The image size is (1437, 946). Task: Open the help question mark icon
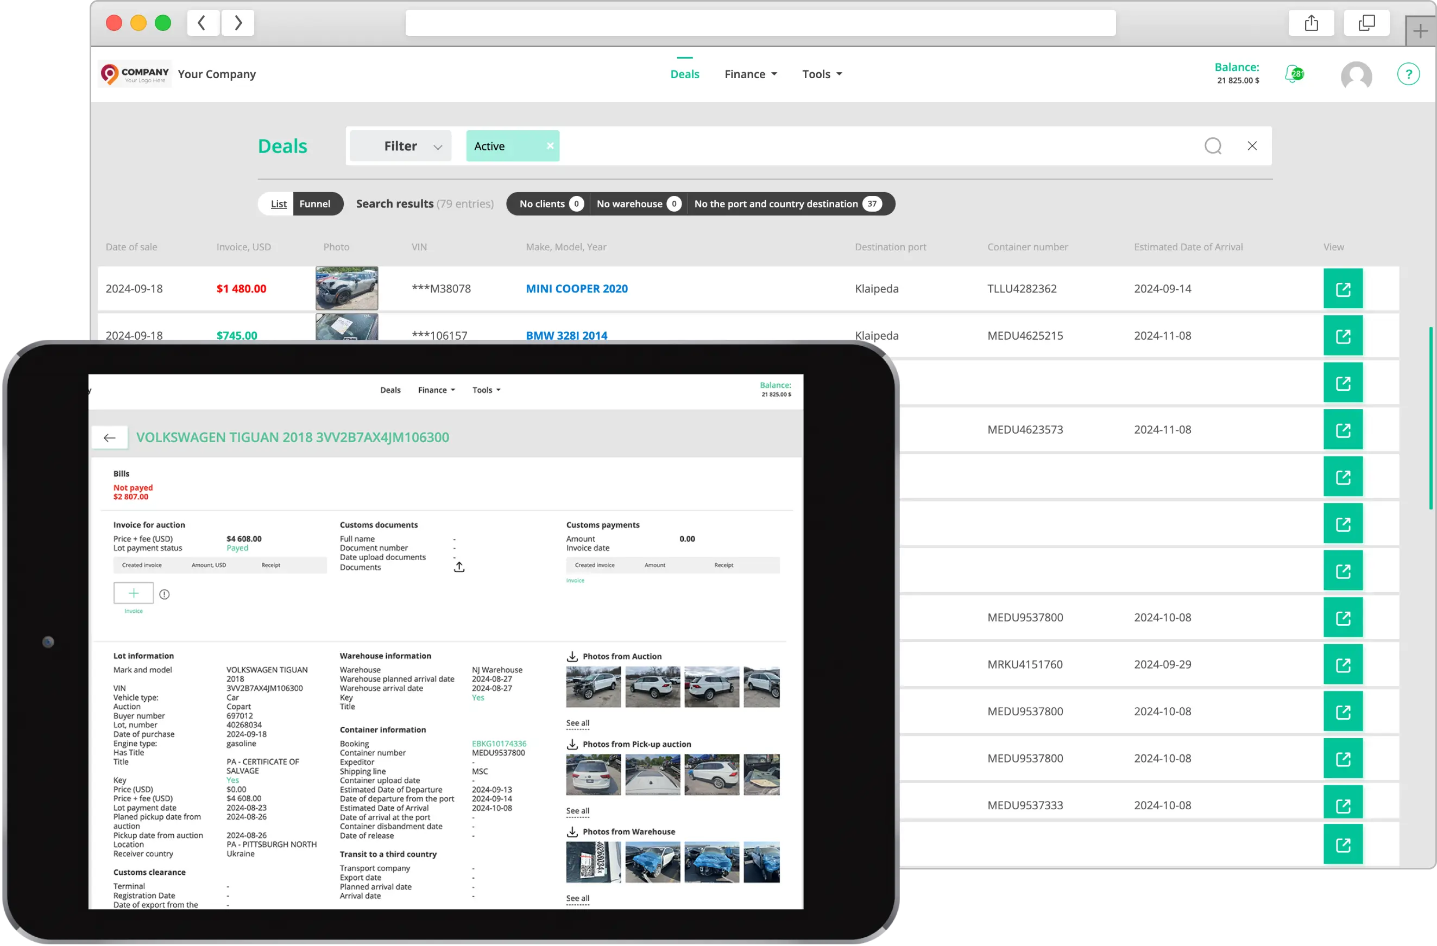tap(1408, 74)
